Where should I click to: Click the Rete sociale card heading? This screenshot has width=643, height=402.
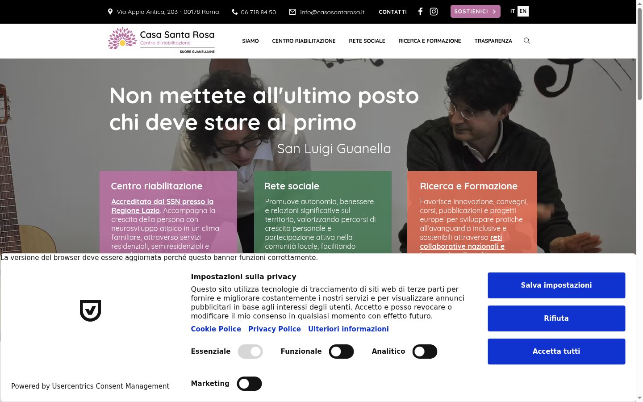pos(292,186)
